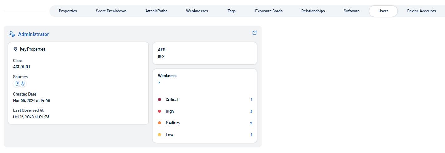Image resolution: width=445 pixels, height=153 pixels.
Task: Click the Sources label
Action: 20,77
